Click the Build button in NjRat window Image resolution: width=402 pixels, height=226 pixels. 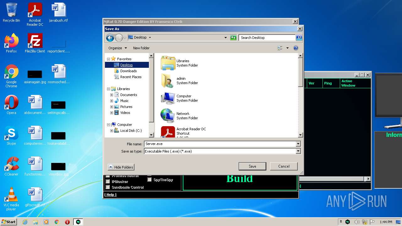(x=240, y=179)
